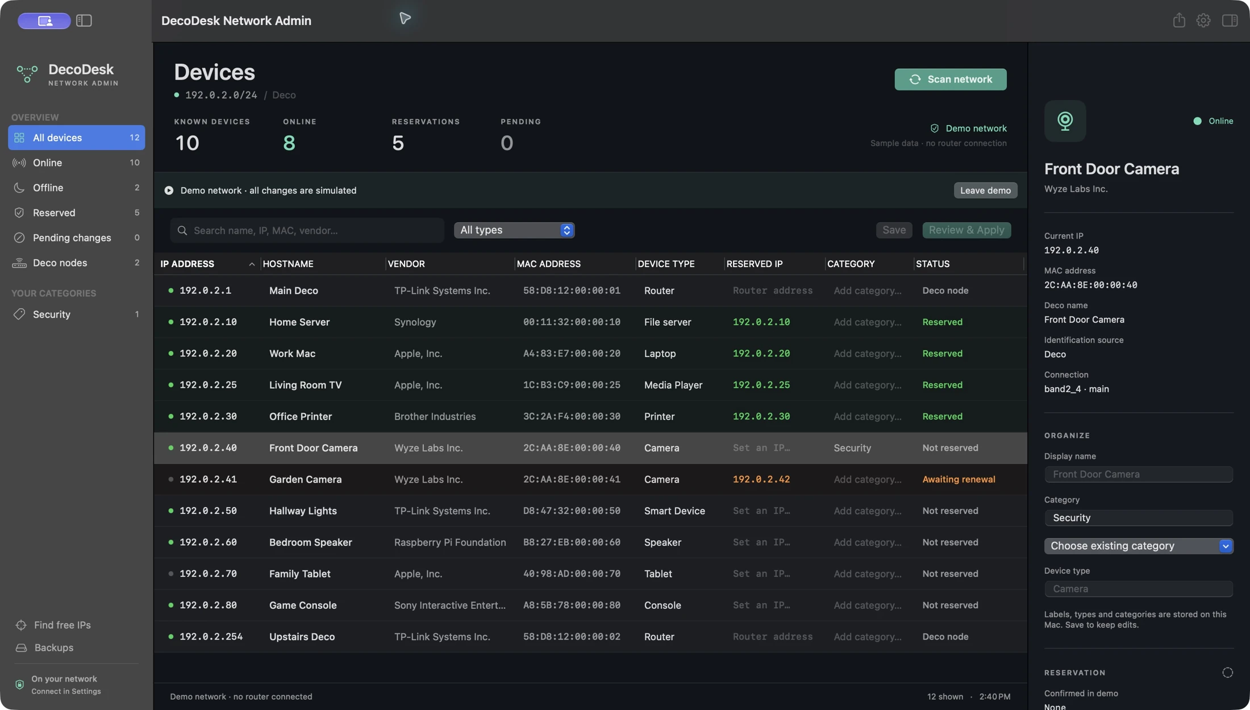This screenshot has height=710, width=1250.
Task: Click IP 192.0.2.254 of Upstairs Deco
Action: 211,637
